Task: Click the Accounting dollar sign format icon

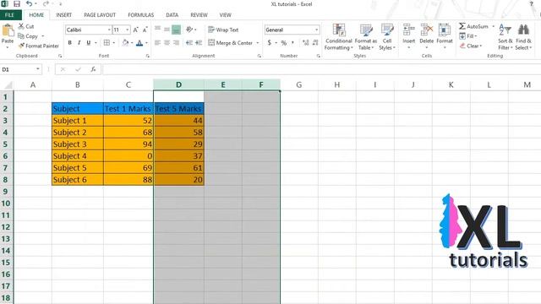Action: click(x=269, y=43)
